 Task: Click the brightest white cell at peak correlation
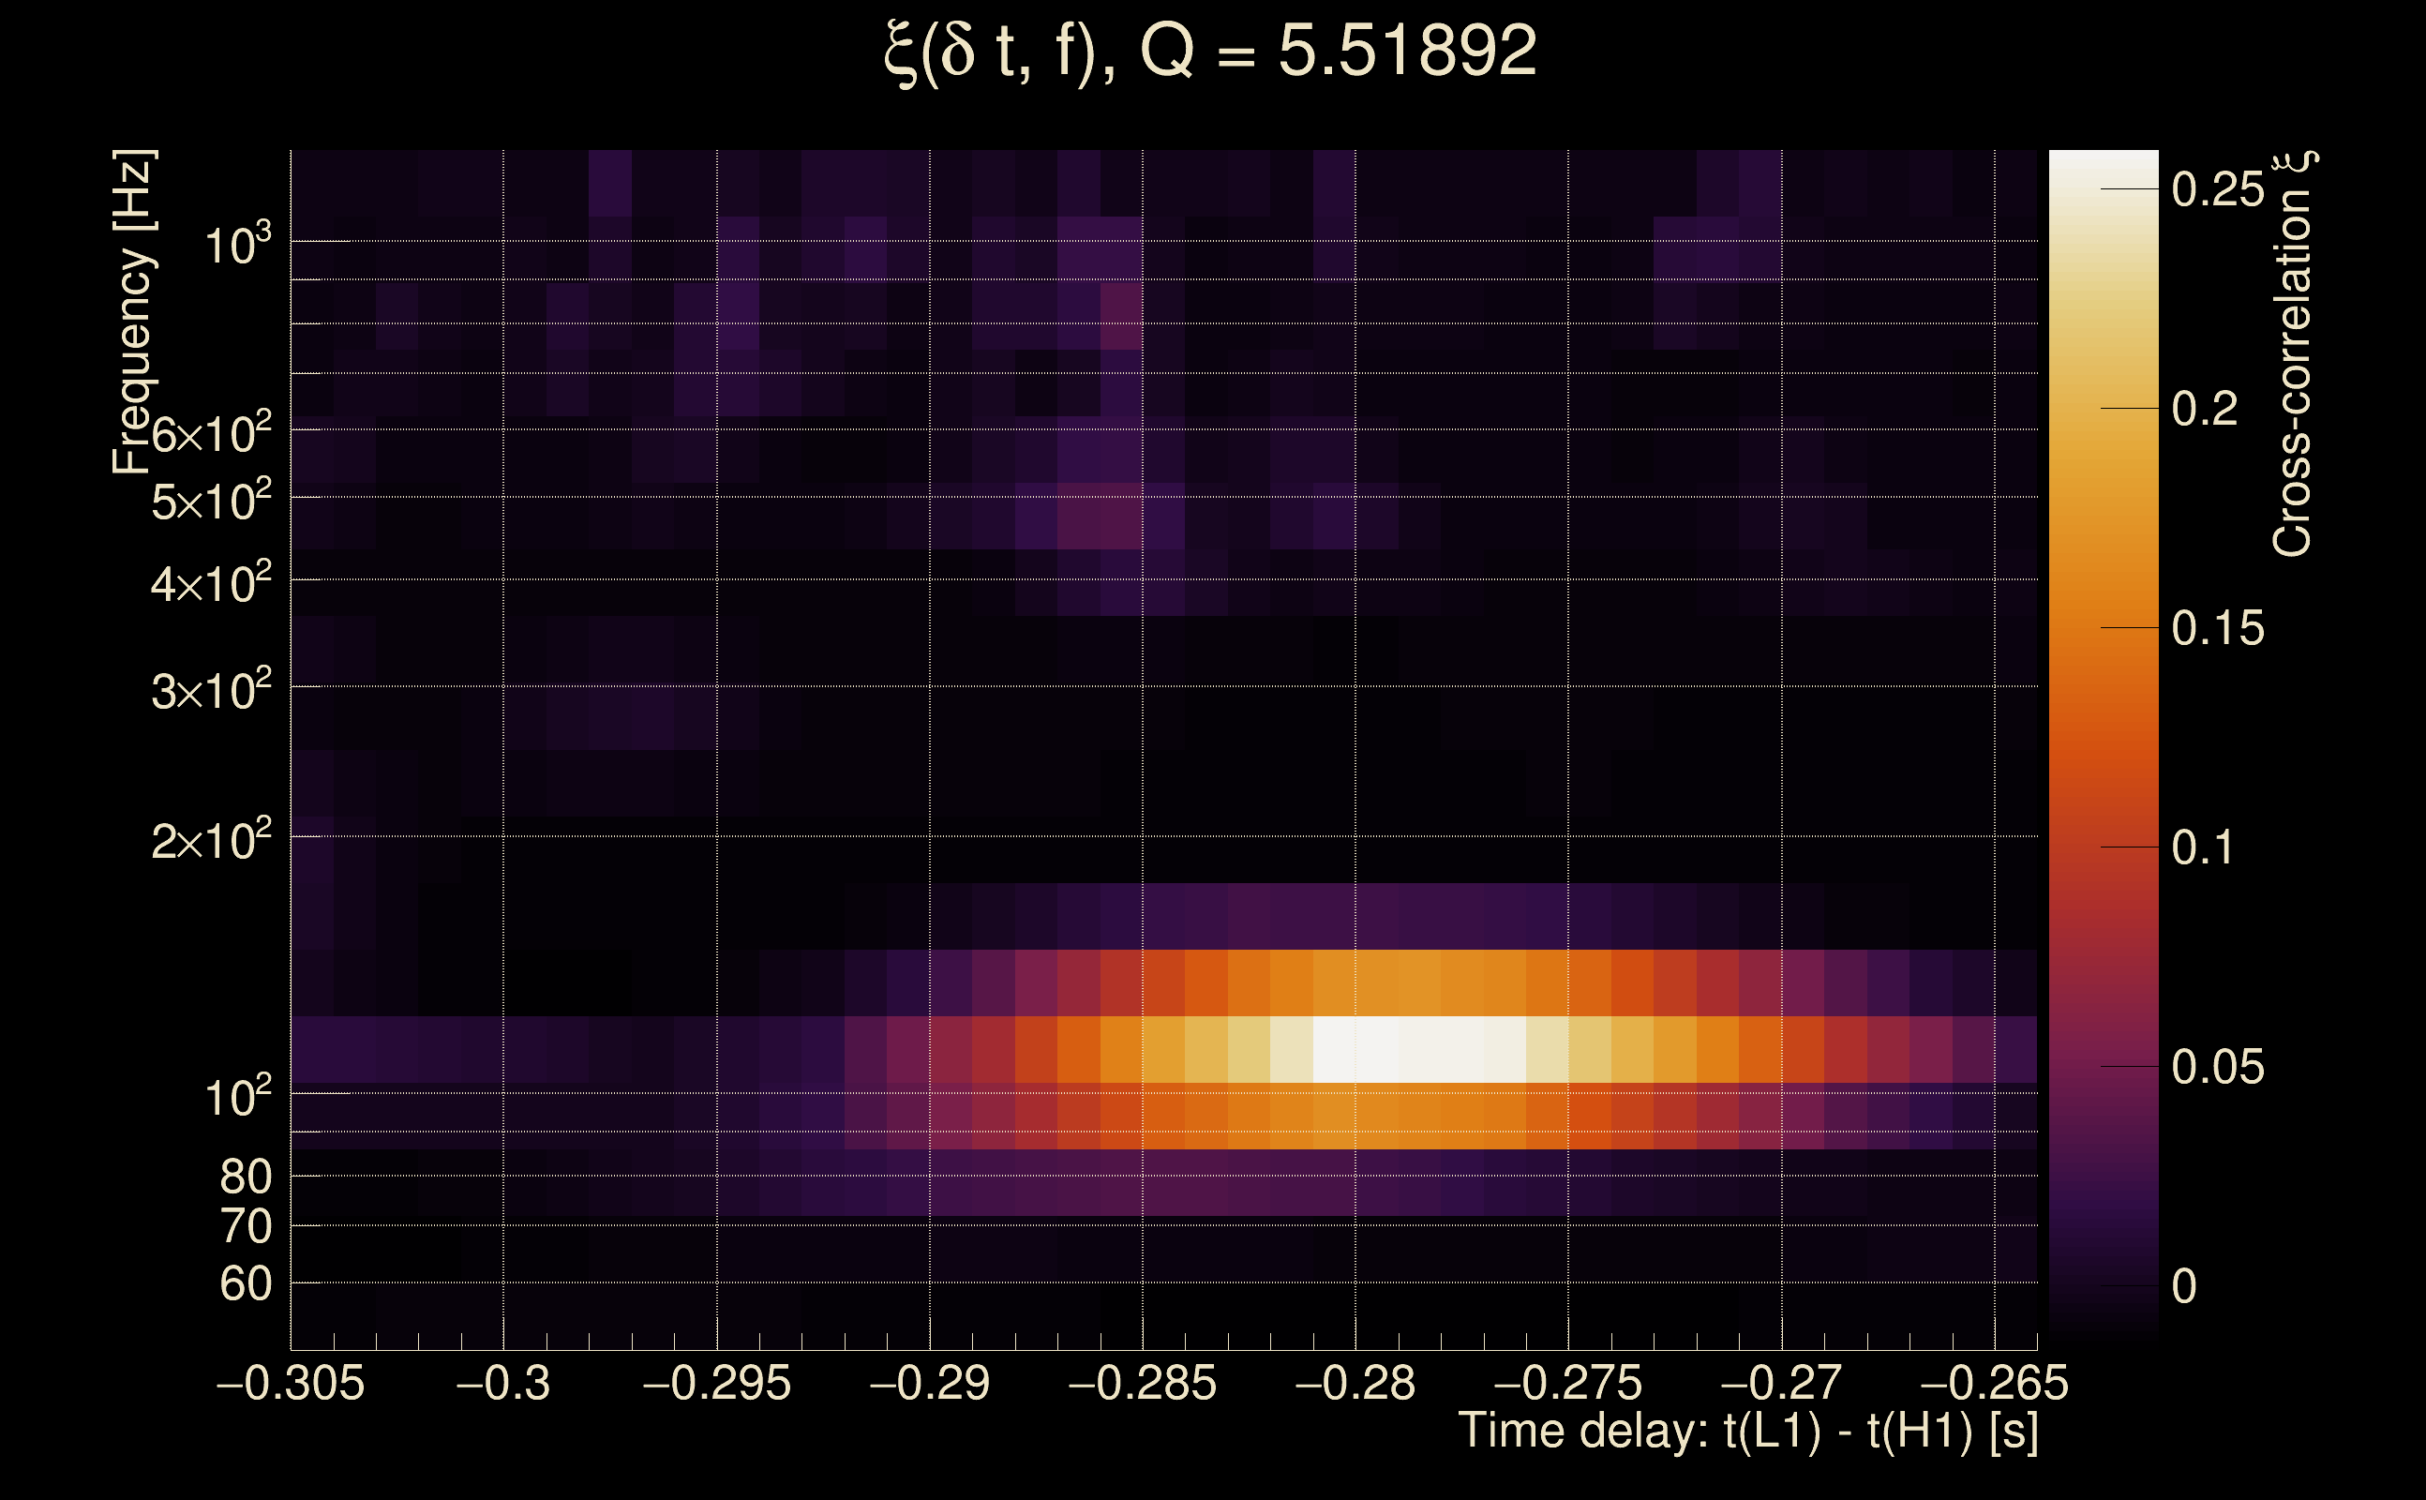(x=1377, y=1049)
